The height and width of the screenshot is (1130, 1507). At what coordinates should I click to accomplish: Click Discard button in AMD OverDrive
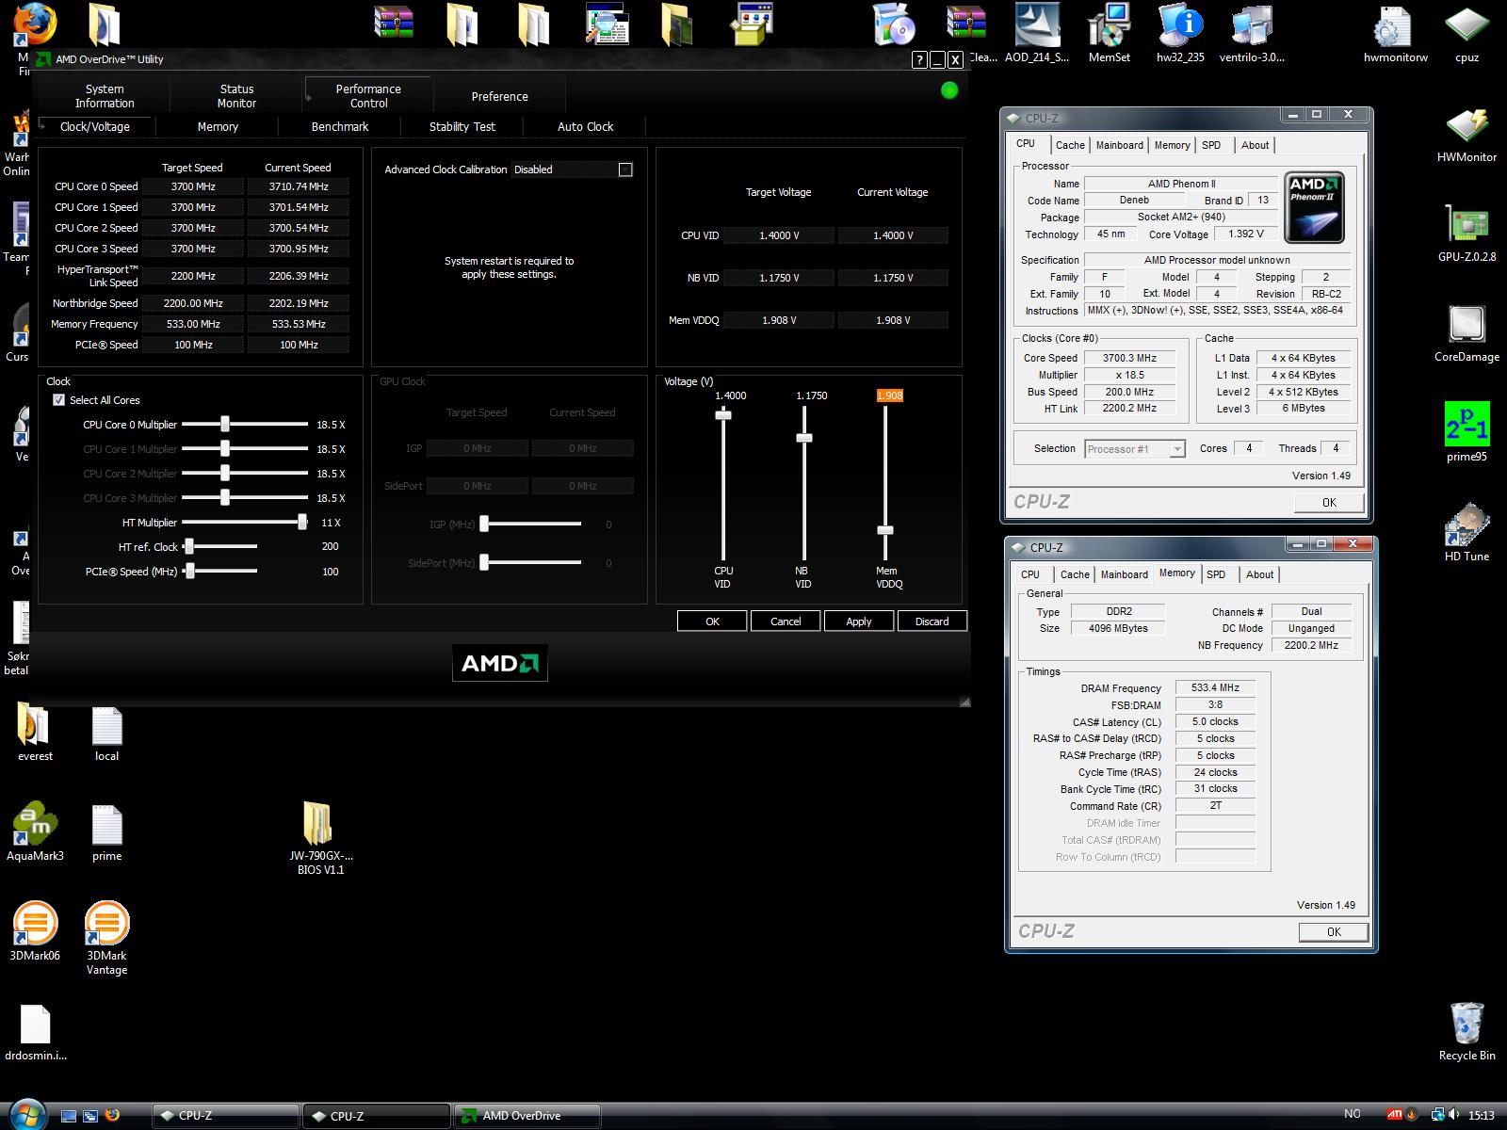point(932,621)
